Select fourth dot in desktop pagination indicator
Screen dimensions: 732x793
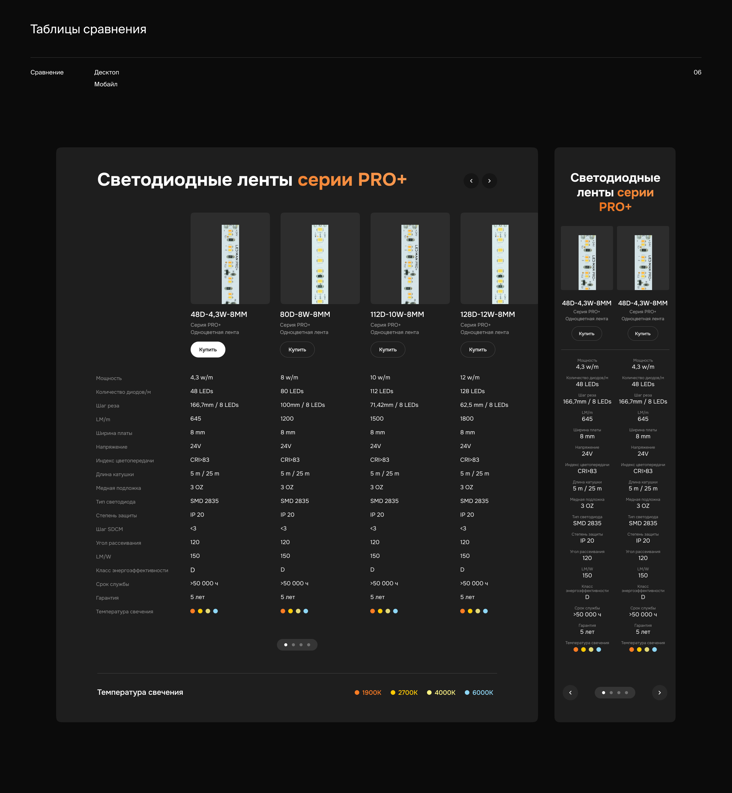(309, 645)
